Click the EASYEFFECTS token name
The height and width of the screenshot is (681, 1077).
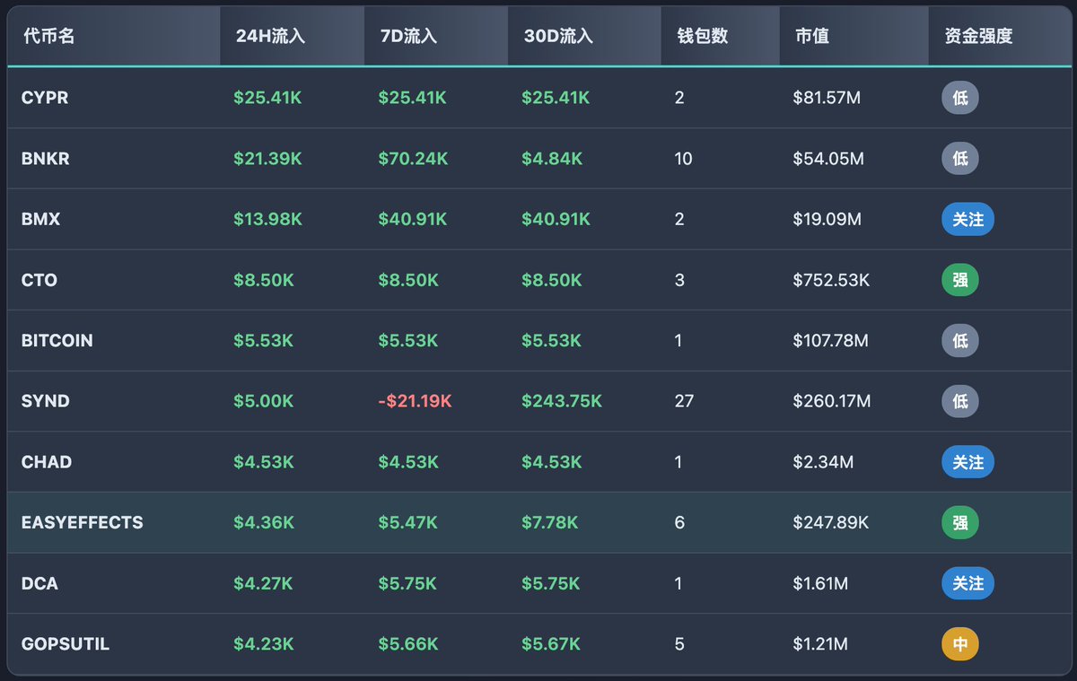click(82, 522)
